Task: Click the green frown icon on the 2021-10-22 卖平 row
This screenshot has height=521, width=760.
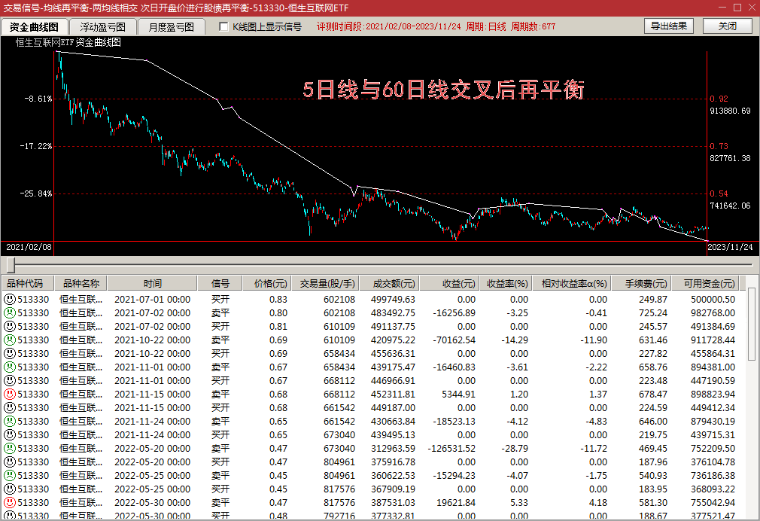Action: [x=10, y=340]
